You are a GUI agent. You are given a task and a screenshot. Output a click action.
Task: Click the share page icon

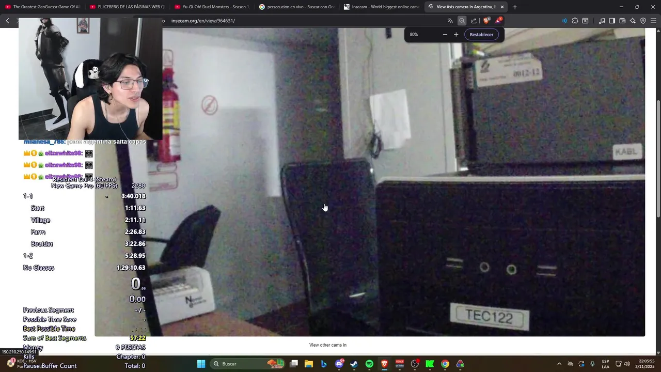tap(474, 21)
